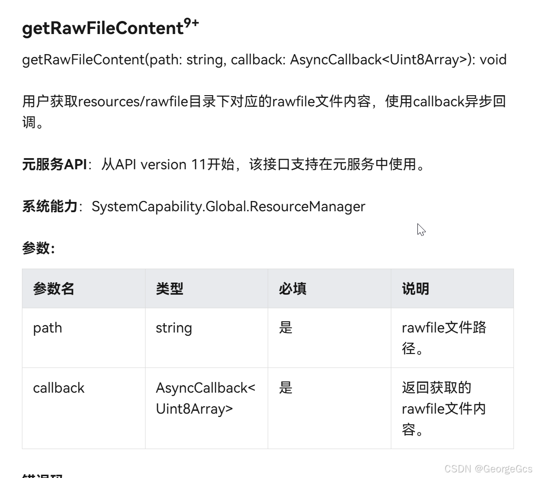Click the 参数: section heading
This screenshot has height=478, width=534.
tap(39, 248)
